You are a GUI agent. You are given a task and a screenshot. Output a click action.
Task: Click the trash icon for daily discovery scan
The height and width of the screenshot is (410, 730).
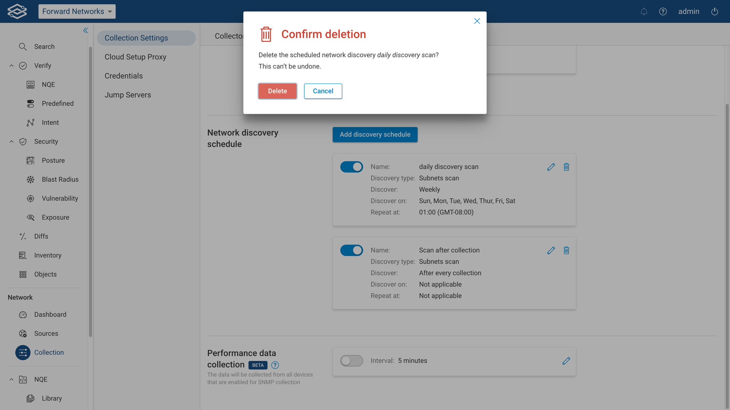click(x=566, y=167)
